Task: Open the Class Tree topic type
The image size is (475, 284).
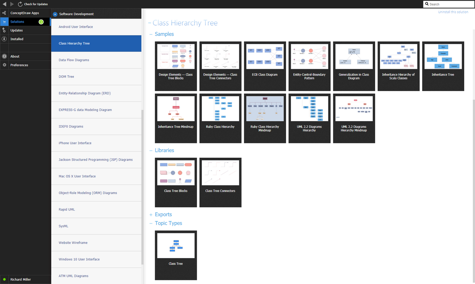Action: pyautogui.click(x=176, y=255)
